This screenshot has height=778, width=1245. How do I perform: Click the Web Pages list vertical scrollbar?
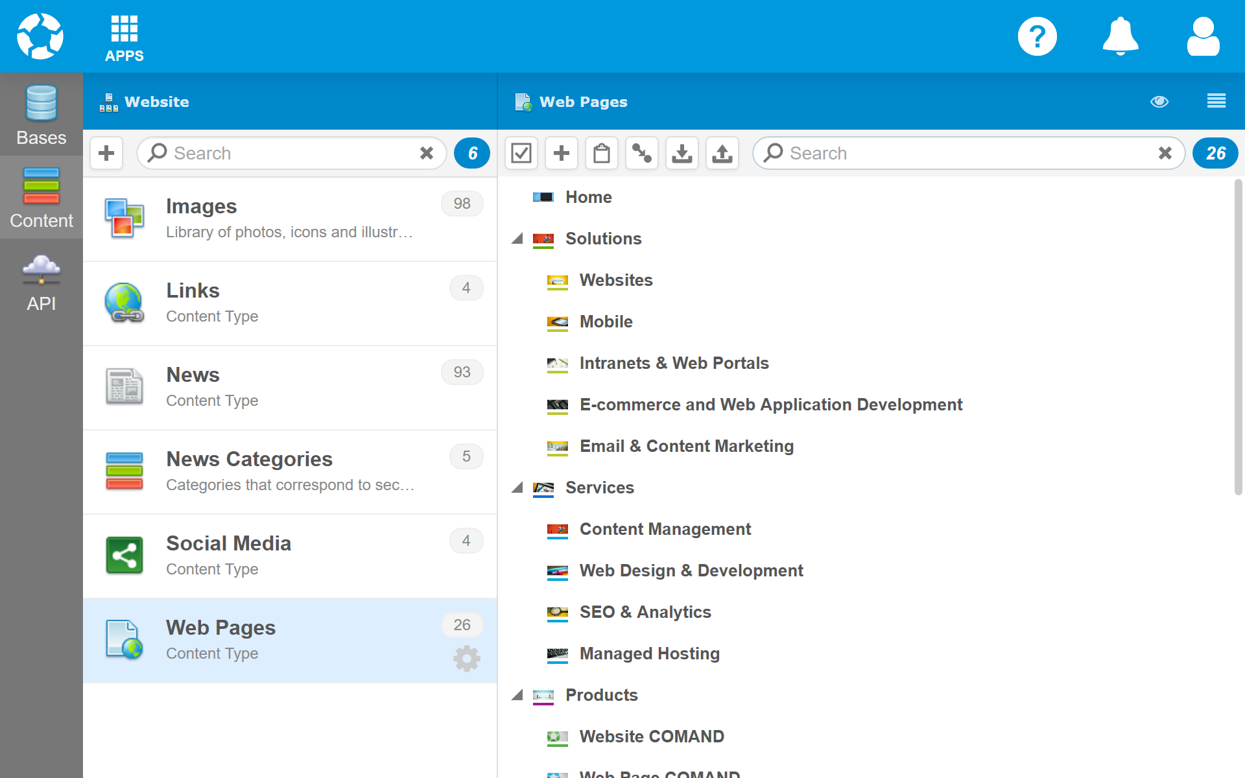(x=1238, y=337)
